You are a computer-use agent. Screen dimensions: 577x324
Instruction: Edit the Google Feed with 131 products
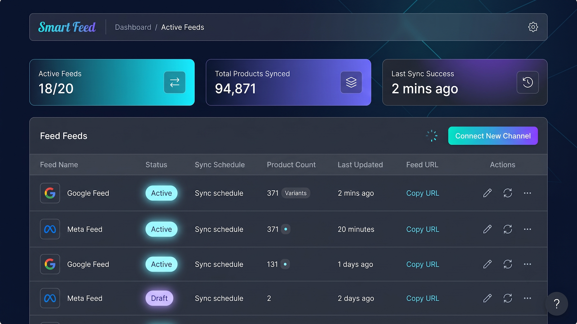coord(487,264)
